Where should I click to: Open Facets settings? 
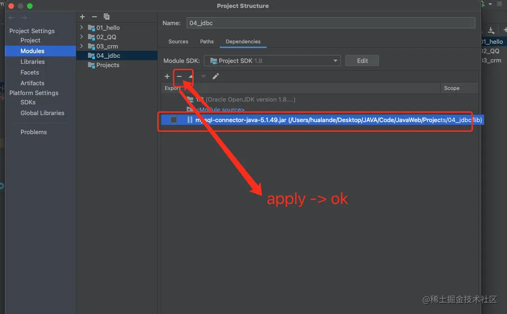30,73
